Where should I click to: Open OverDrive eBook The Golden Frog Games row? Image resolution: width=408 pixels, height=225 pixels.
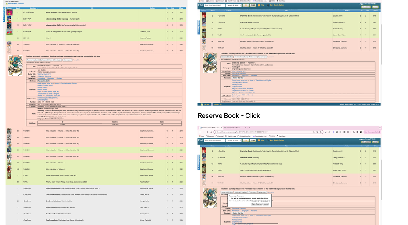(96, 220)
